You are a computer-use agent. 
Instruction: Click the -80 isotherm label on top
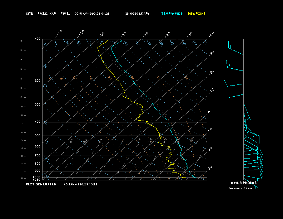(x=124, y=34)
